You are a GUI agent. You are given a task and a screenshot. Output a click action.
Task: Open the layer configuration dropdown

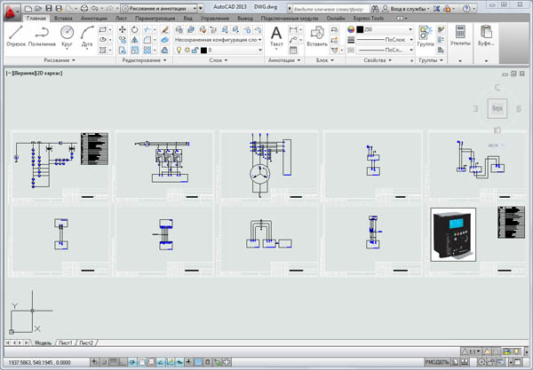point(219,40)
